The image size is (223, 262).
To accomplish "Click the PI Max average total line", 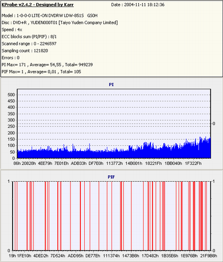I will pos(47,65).
